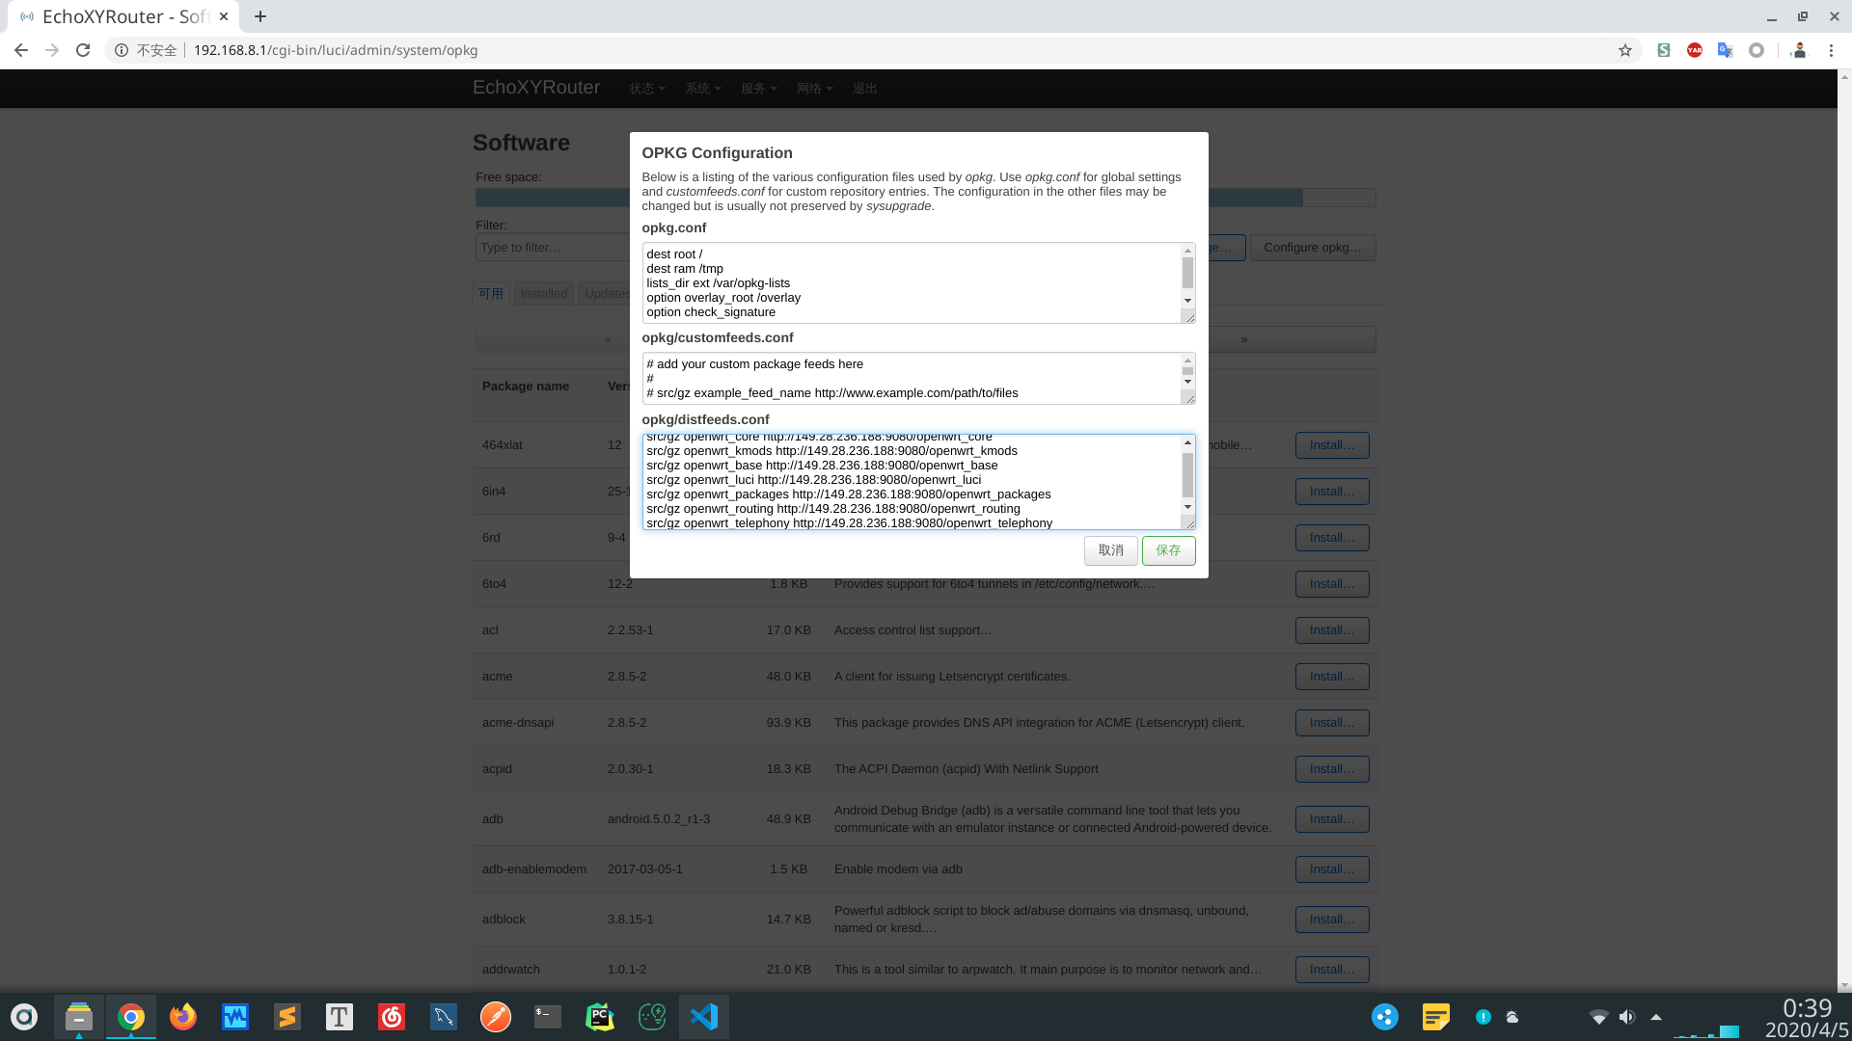Image resolution: width=1852 pixels, height=1041 pixels.
Task: Expand the 网络 dropdown menu
Action: click(x=814, y=89)
